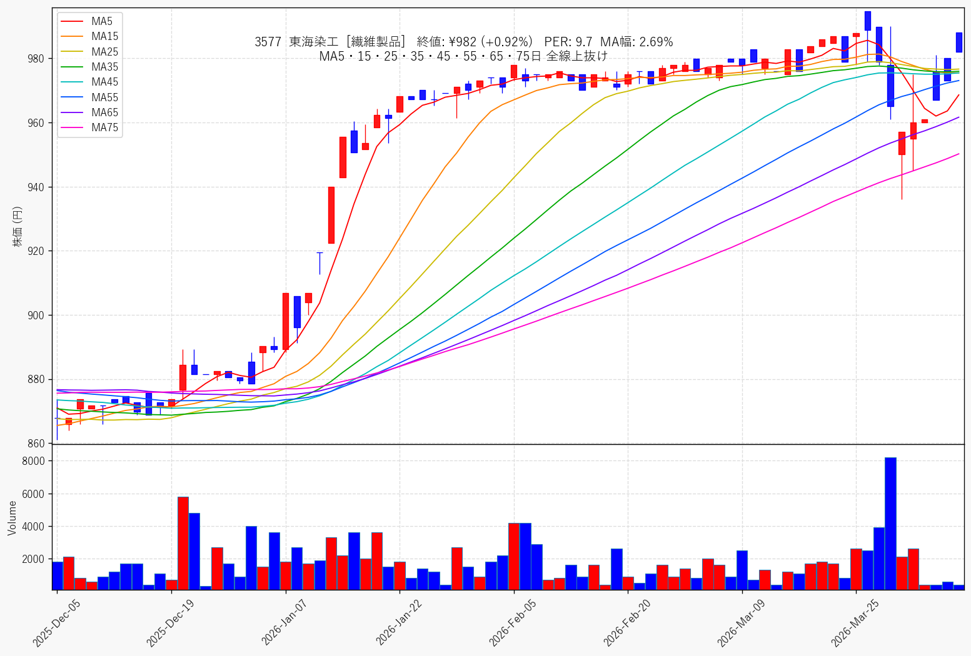
Task: Click the MA75 legend label
Action: [104, 127]
